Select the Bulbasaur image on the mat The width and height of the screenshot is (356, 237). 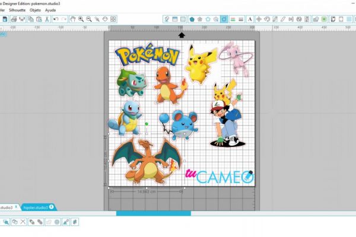132,83
